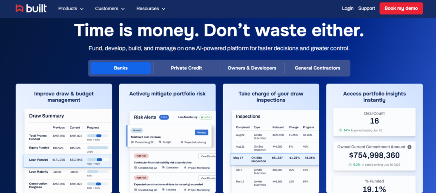The height and width of the screenshot is (193, 436).
Task: Click info icon beside Owned Current Commitment Amount
Action: [x=409, y=147]
